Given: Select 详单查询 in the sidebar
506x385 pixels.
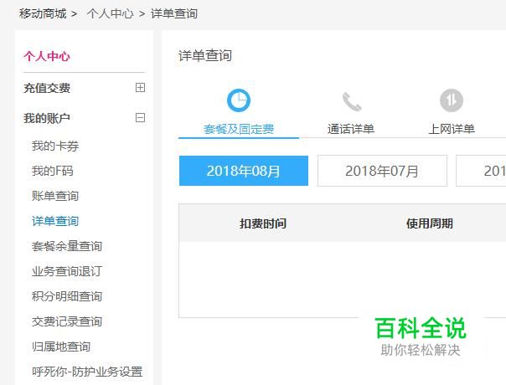Looking at the screenshot, I should [55, 221].
